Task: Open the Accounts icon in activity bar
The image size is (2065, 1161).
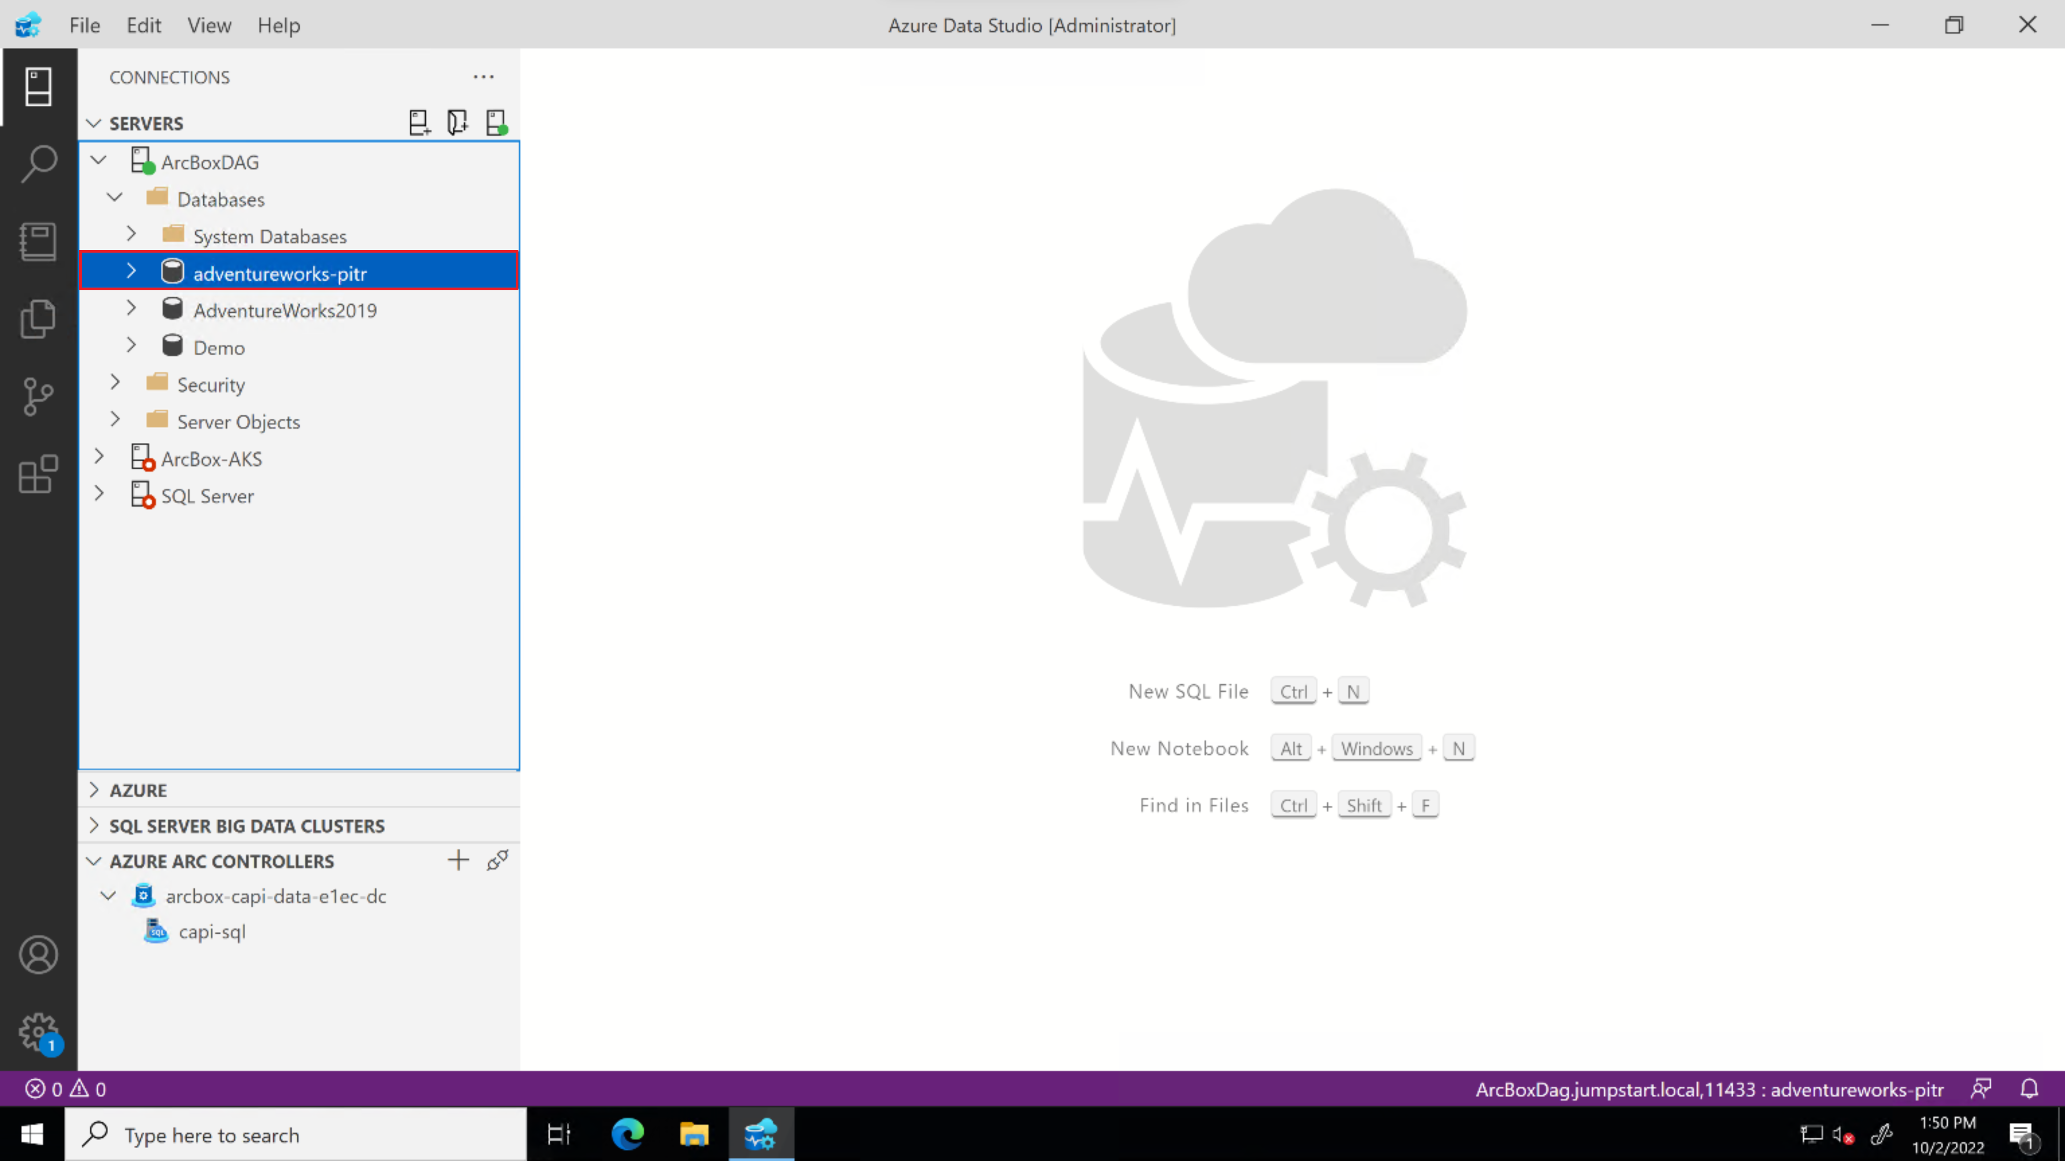Action: pyautogui.click(x=39, y=955)
